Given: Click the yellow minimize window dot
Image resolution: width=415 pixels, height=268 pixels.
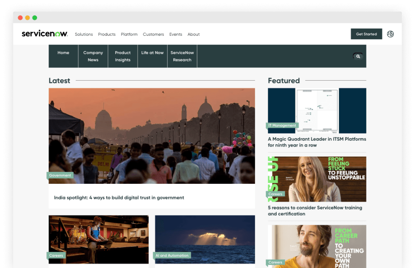Looking at the screenshot, I should point(27,18).
